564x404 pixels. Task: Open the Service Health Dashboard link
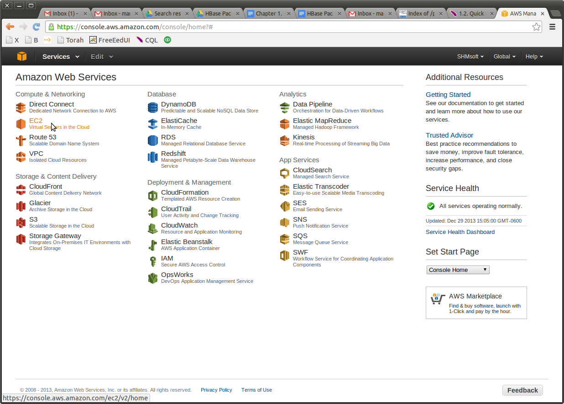(x=460, y=232)
